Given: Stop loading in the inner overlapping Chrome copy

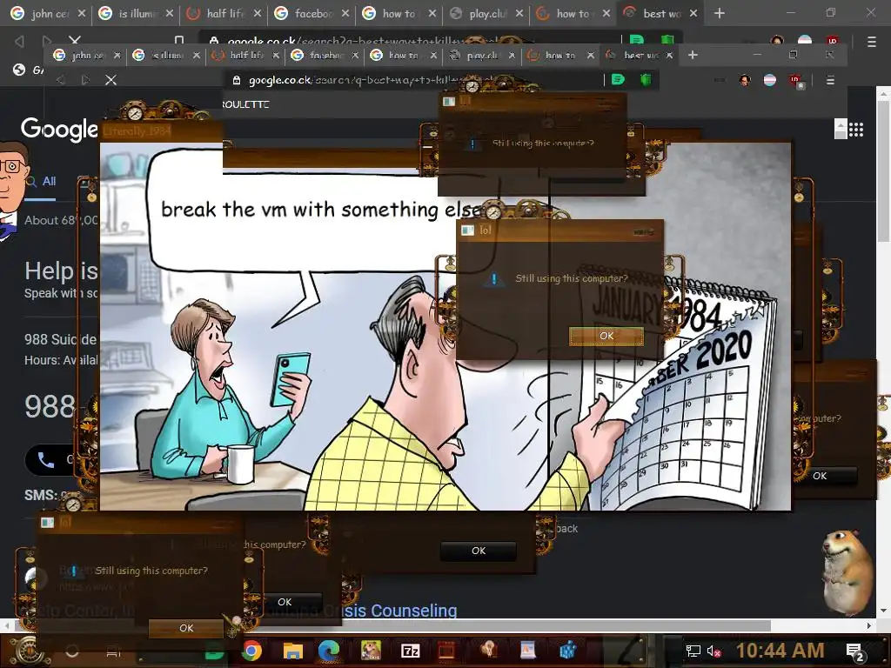Looking at the screenshot, I should [x=111, y=80].
